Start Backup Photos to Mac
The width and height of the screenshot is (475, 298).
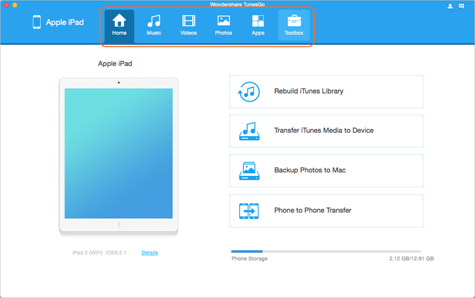(326, 170)
